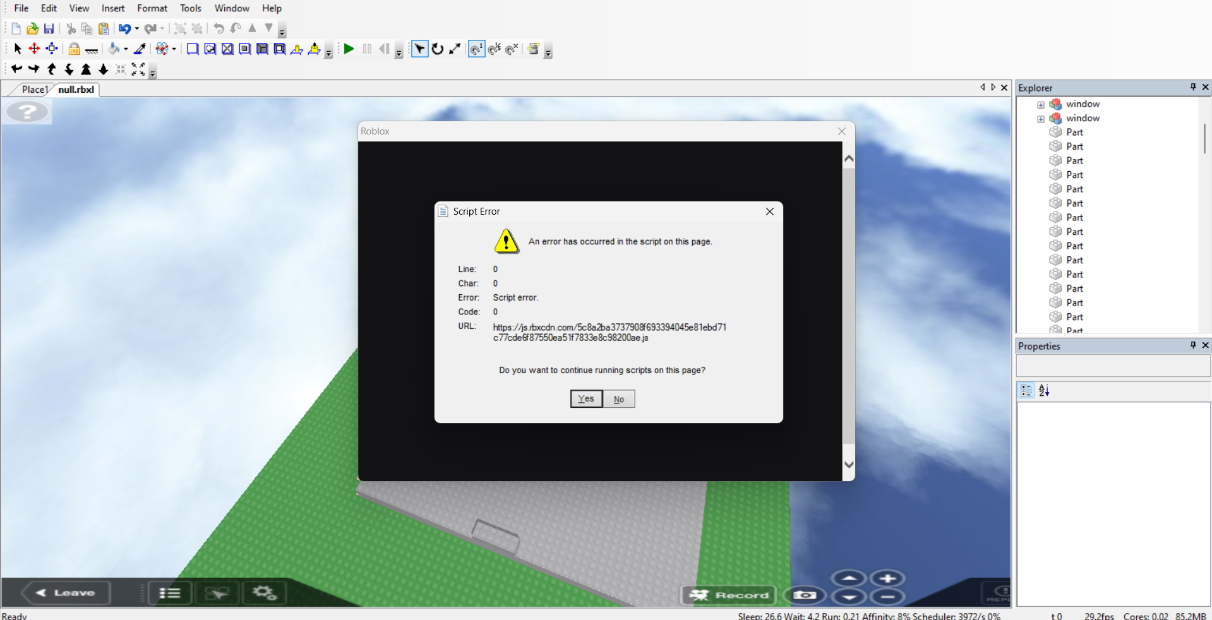Select the Smooth surface tool
Viewport: 1212px width, 620px height.
tap(193, 49)
